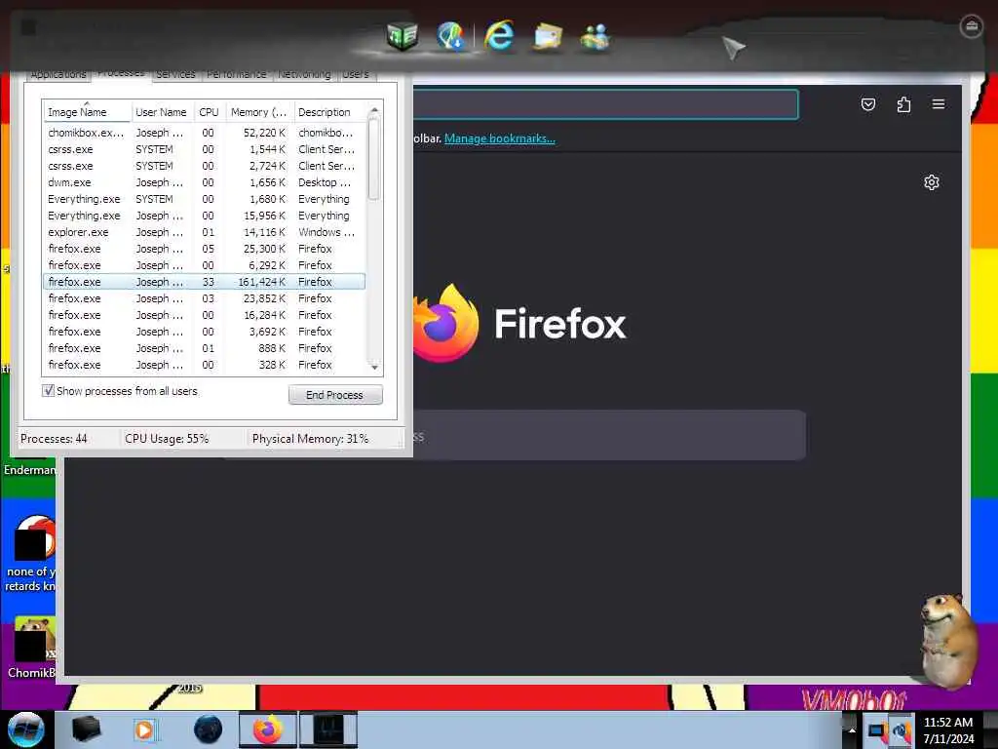The width and height of the screenshot is (998, 749).
Task: Select explorer.exe process row
Action: pos(204,232)
